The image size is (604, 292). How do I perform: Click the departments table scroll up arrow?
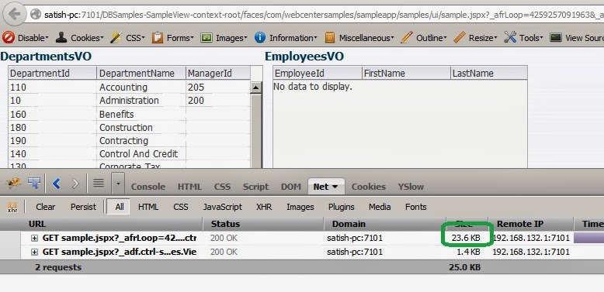pyautogui.click(x=255, y=88)
